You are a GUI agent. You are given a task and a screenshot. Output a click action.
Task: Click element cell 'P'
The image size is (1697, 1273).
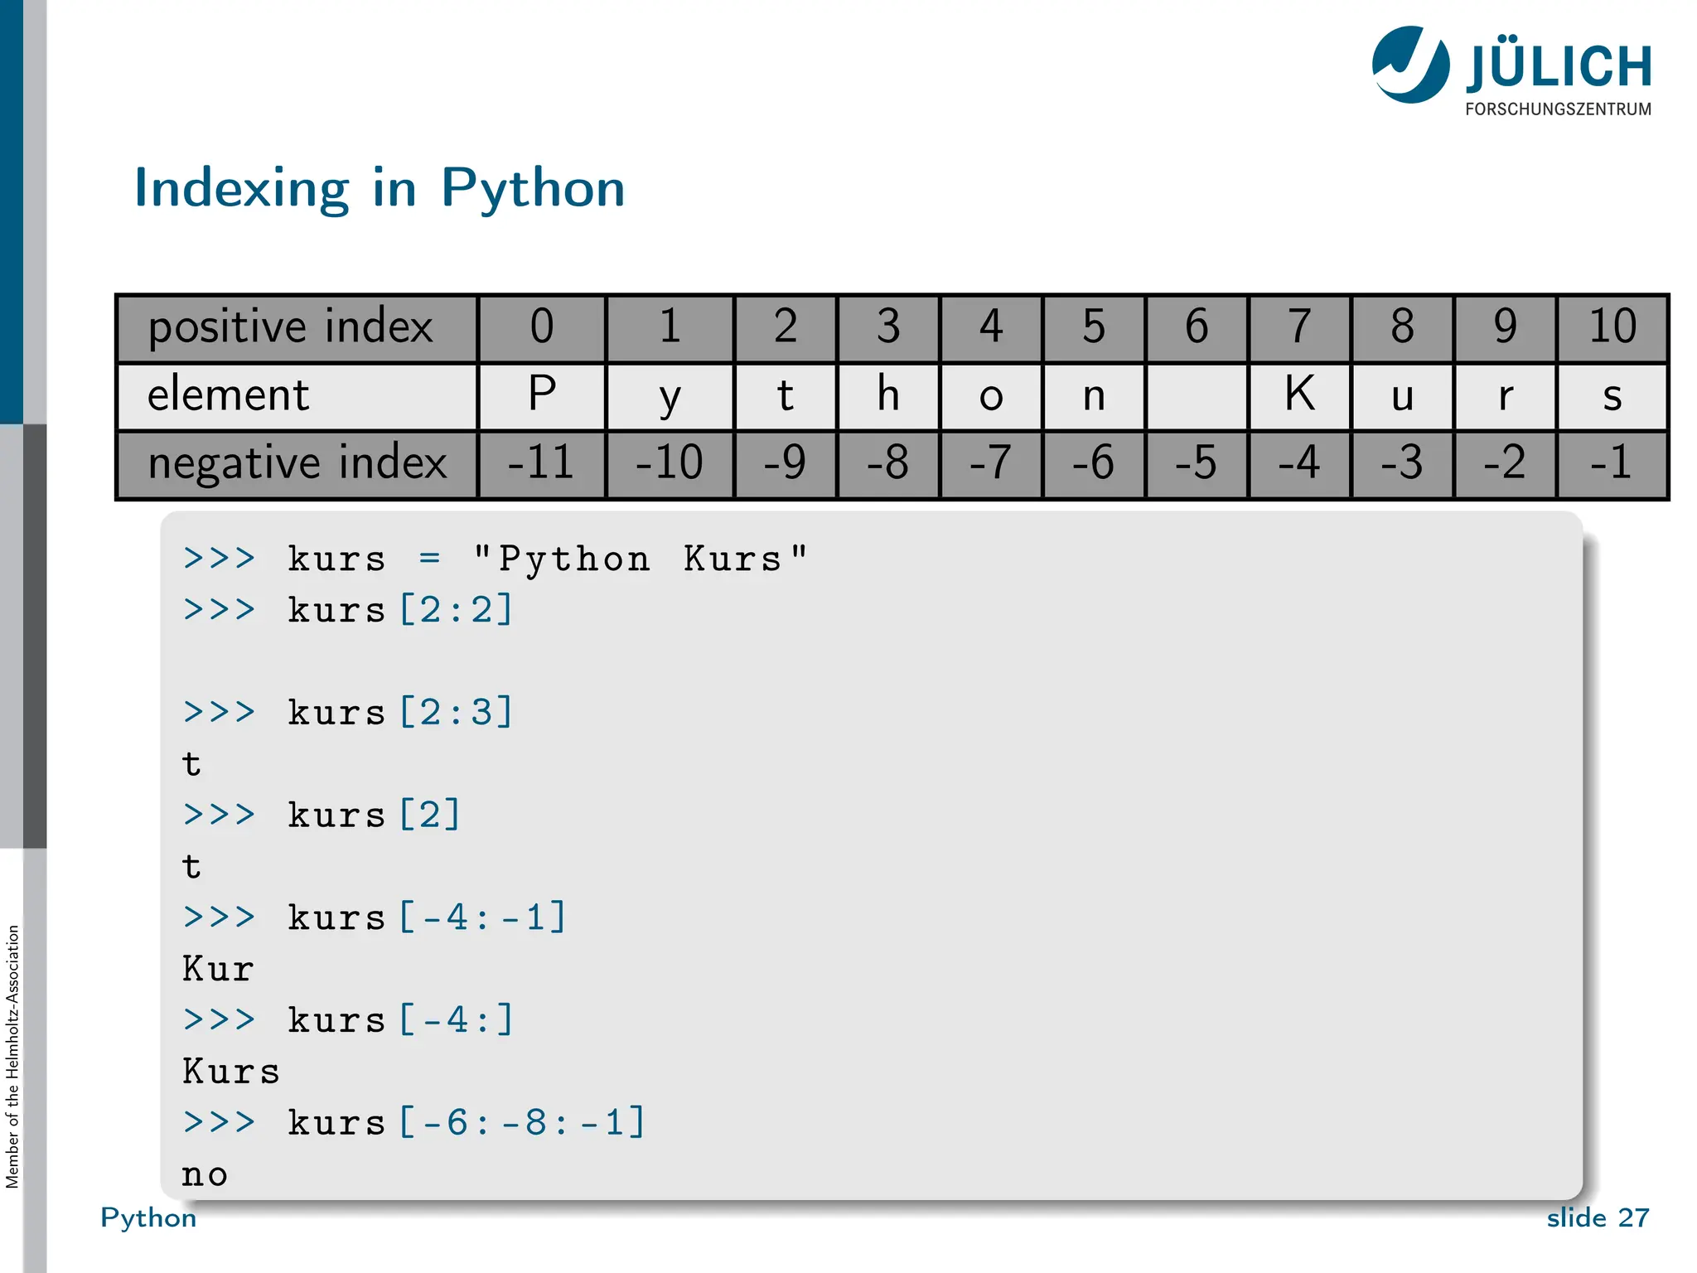[x=542, y=396]
